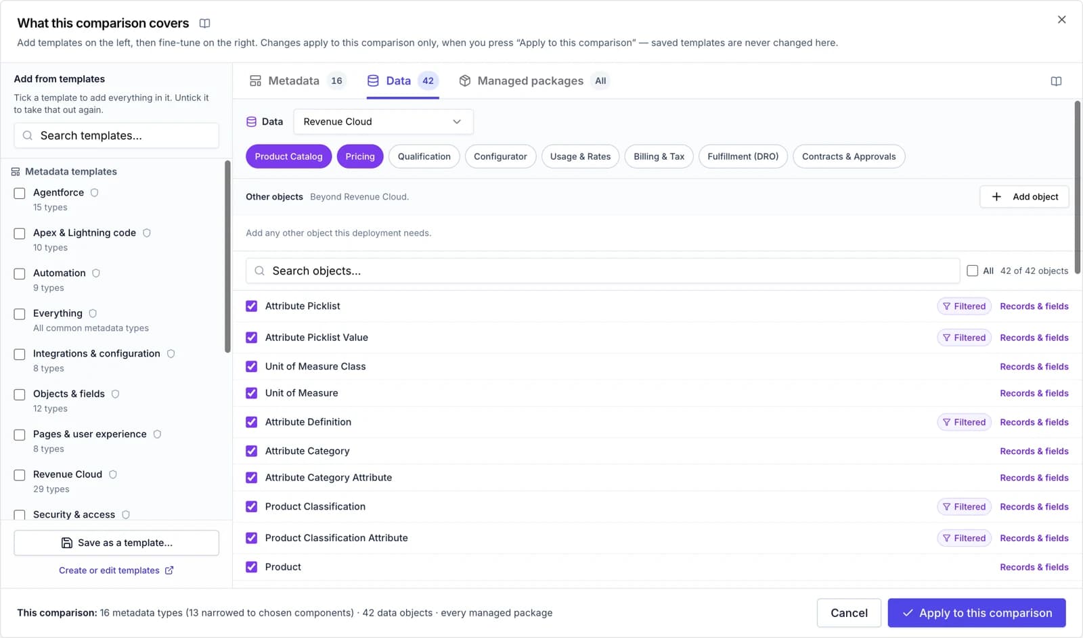Click the Metadata templates section icon
1083x638 pixels.
tap(16, 172)
